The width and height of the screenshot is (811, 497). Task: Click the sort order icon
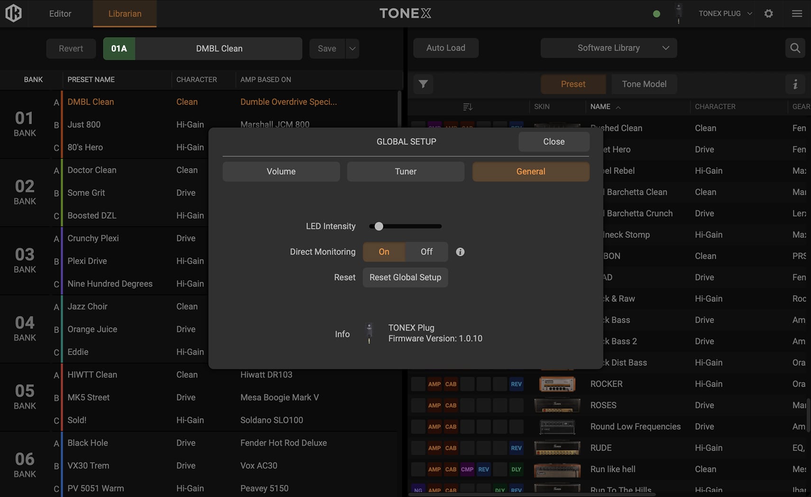[x=467, y=107]
